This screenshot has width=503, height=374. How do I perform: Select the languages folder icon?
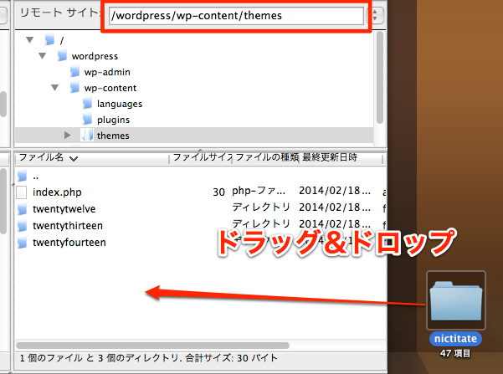(87, 103)
